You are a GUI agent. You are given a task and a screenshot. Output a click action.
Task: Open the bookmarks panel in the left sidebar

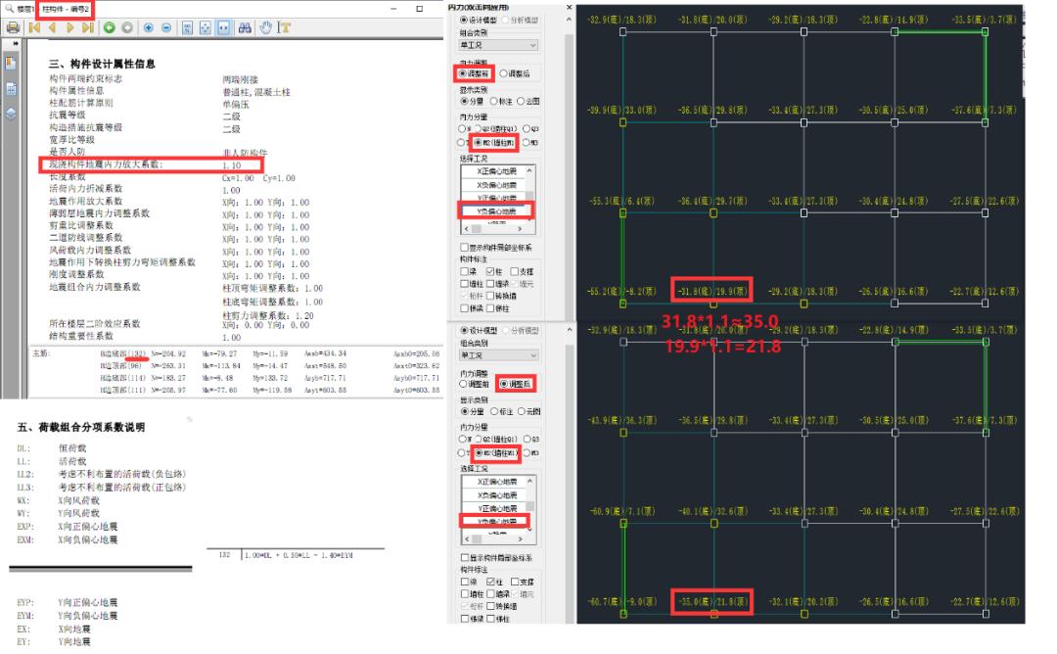coord(11,64)
